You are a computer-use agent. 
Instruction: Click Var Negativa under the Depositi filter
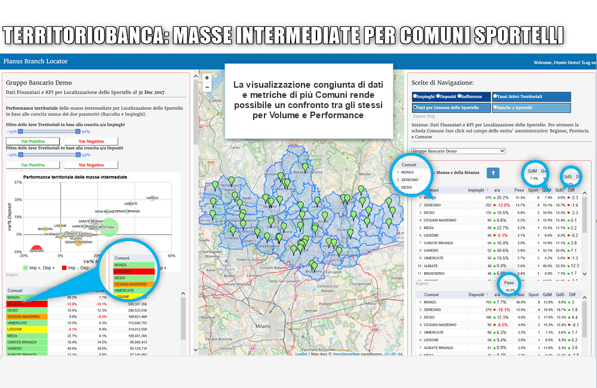(x=91, y=165)
